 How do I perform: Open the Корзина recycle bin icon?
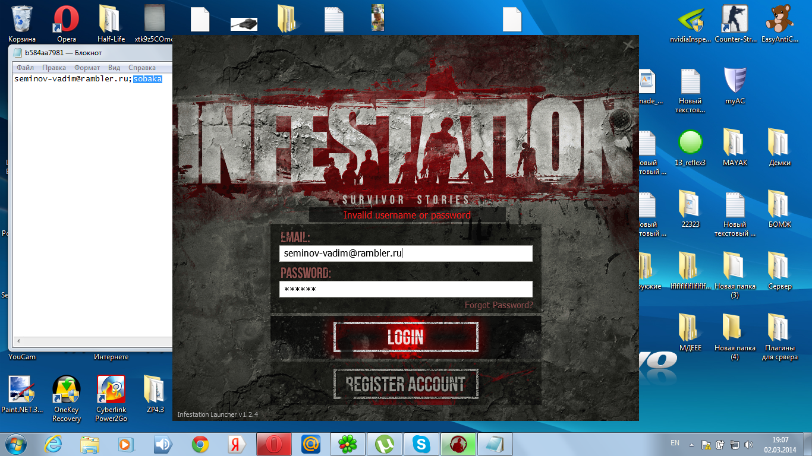(22, 24)
